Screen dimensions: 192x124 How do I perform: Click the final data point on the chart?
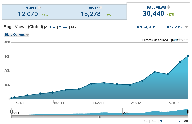188,56
